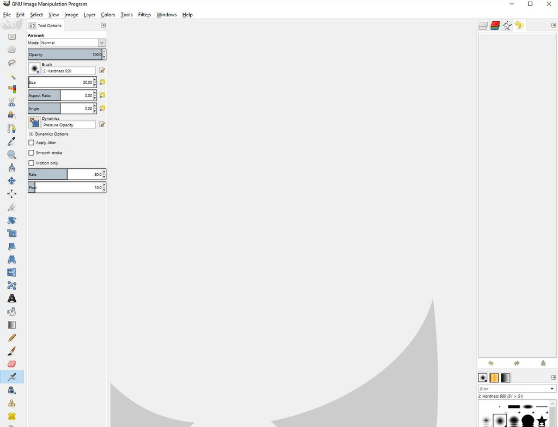Open the brush filter tag dropdown arrow

click(552, 388)
